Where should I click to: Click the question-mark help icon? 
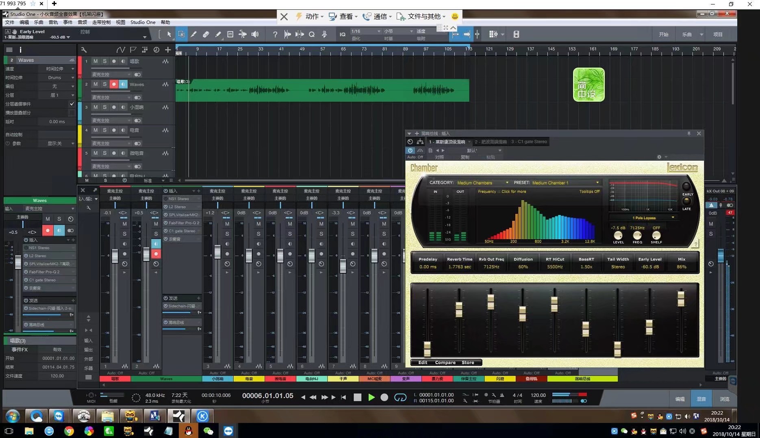coord(275,35)
